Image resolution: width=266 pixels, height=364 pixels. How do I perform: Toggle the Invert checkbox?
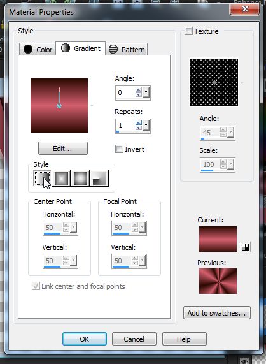(119, 149)
